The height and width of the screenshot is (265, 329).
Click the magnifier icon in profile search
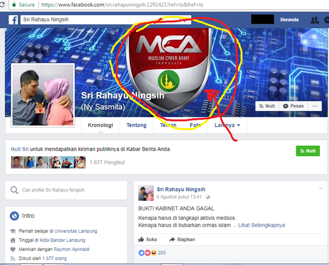14,190
